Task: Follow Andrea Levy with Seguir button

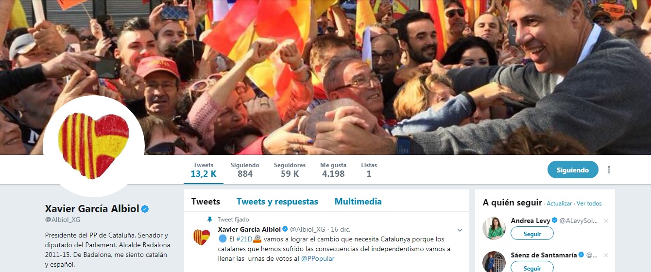Action: [532, 234]
